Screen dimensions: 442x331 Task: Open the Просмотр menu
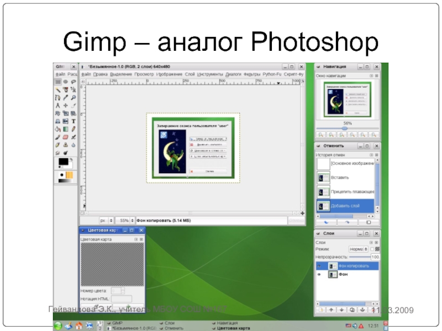click(144, 74)
